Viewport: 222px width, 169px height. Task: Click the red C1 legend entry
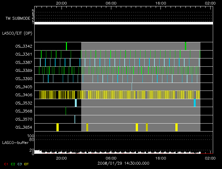coord(5,164)
